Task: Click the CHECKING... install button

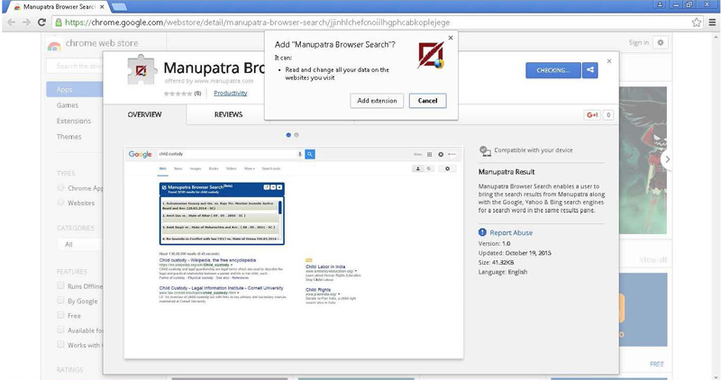Action: coord(553,70)
